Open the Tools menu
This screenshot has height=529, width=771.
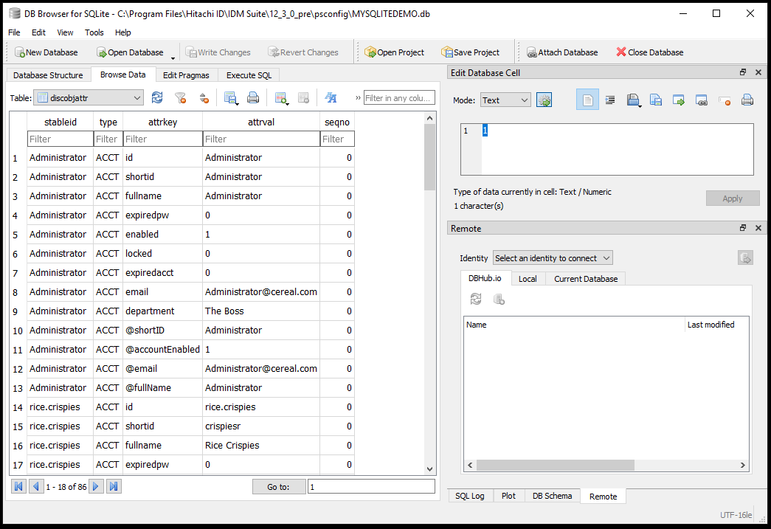(94, 32)
